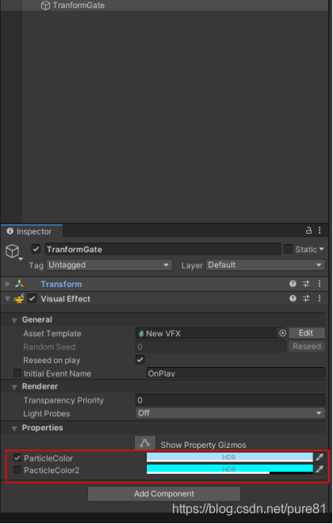333x524 pixels.
Task: Uncheck the Reseed on play checkbox
Action: tap(140, 360)
